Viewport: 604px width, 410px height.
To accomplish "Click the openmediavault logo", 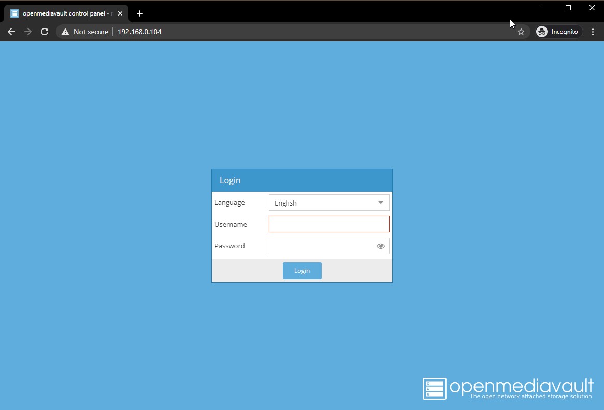I will 434,388.
